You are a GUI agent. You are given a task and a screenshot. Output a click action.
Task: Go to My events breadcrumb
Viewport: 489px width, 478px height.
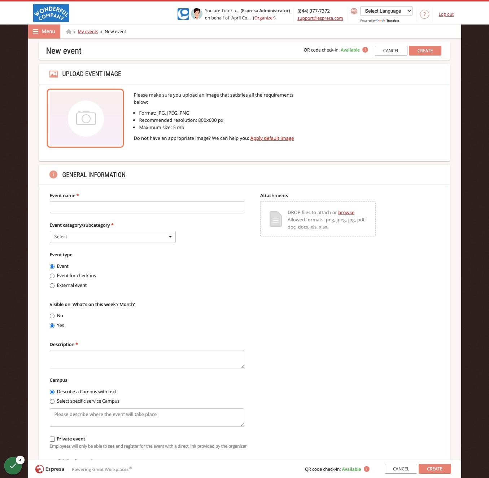(88, 32)
